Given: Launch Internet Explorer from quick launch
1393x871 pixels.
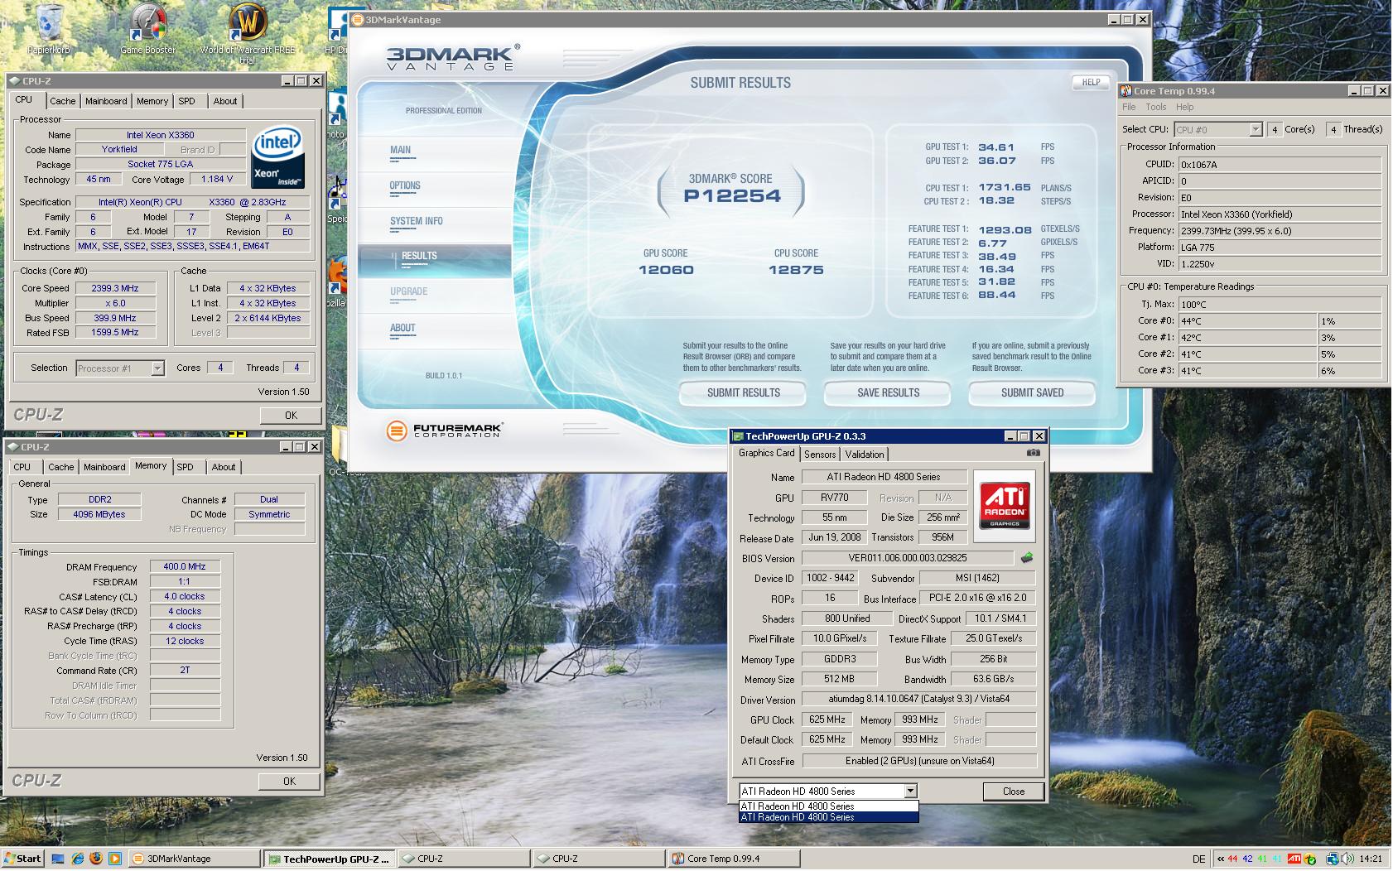Looking at the screenshot, I should pos(77,859).
